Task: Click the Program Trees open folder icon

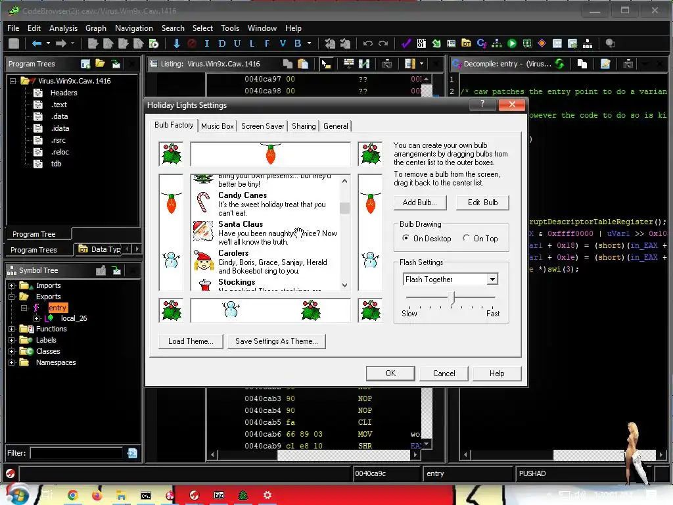Action: coord(101,64)
